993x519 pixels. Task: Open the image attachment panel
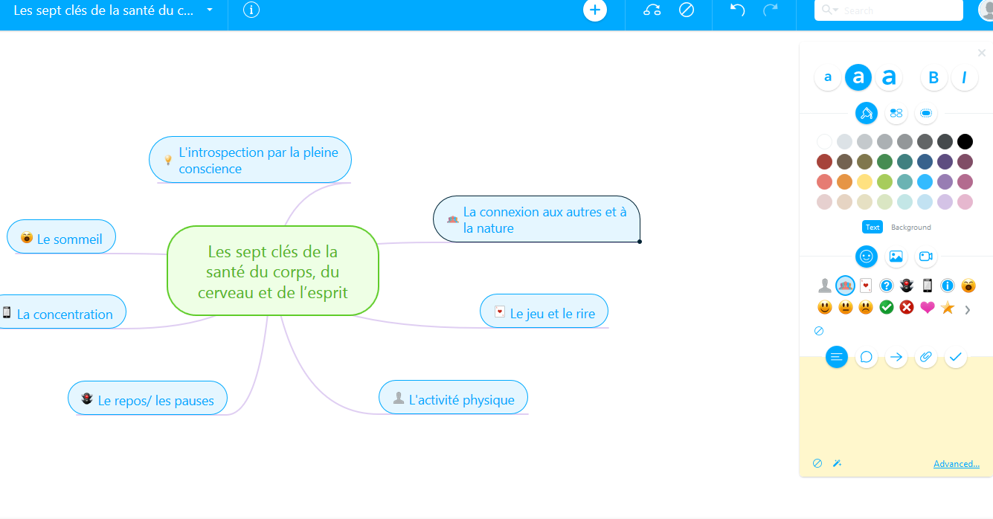pos(896,257)
